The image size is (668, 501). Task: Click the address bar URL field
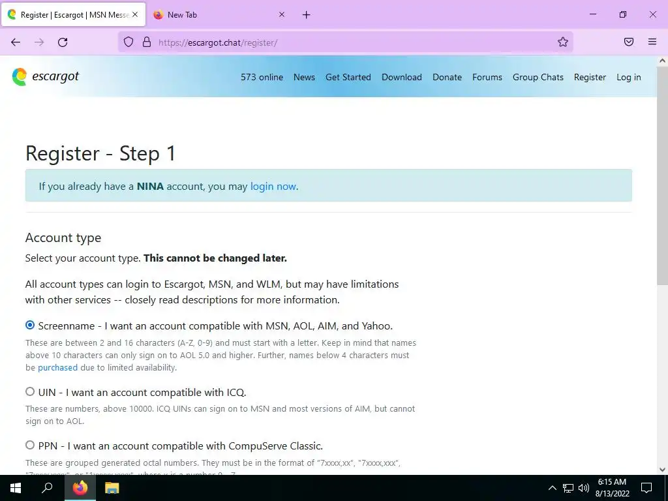pos(345,42)
